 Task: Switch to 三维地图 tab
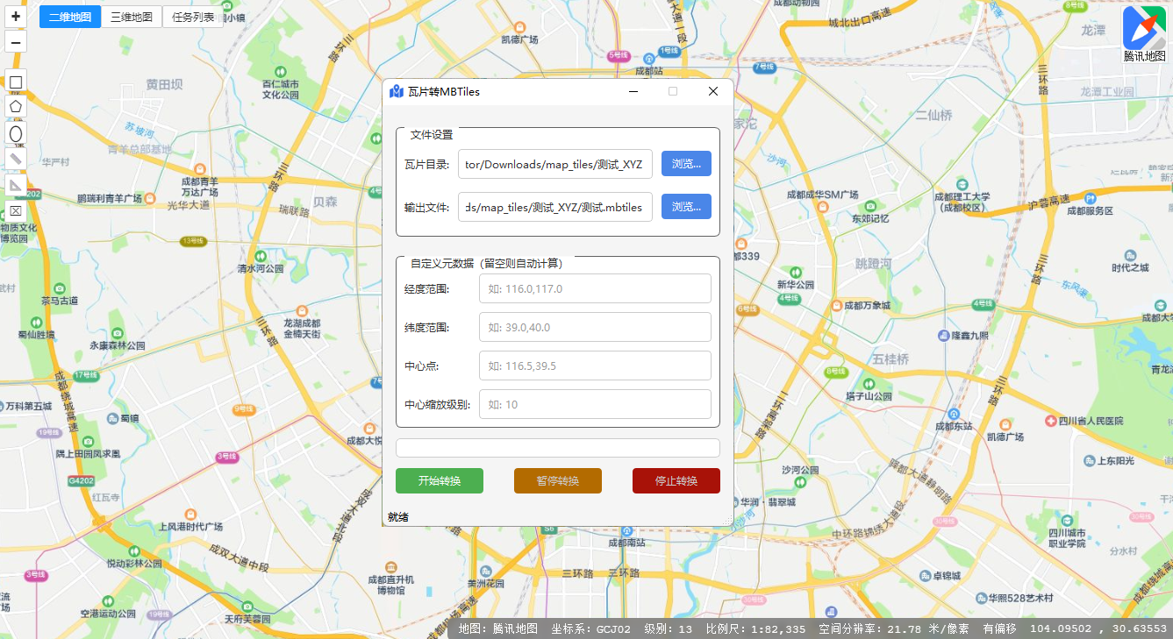[132, 17]
